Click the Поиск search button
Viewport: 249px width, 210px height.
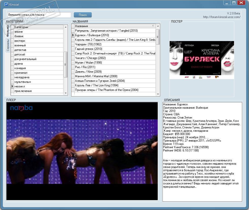pos(83,15)
